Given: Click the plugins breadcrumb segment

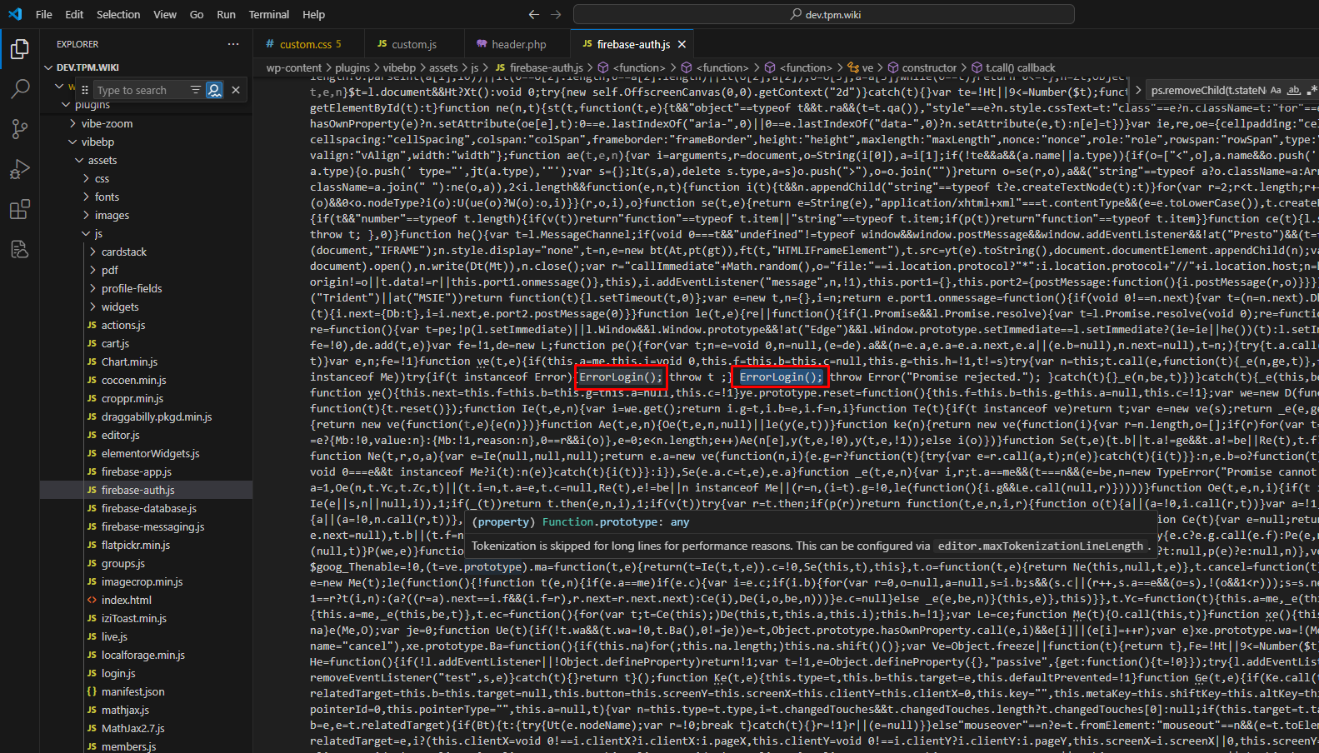Looking at the screenshot, I should point(352,67).
